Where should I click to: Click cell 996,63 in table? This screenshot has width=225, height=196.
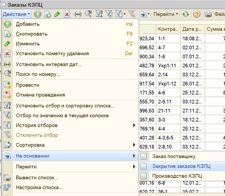click(x=147, y=111)
